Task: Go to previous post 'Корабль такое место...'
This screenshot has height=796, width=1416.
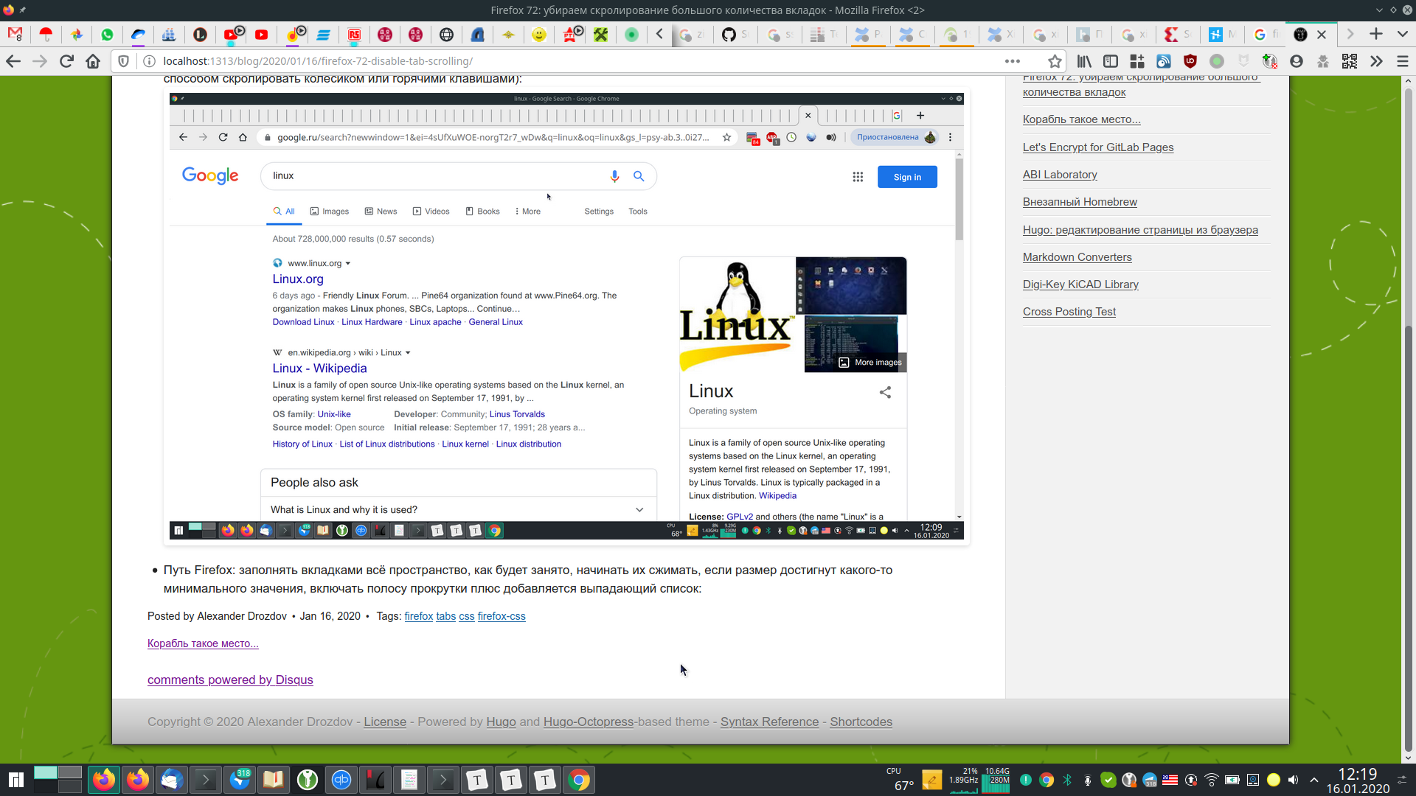Action: click(203, 643)
